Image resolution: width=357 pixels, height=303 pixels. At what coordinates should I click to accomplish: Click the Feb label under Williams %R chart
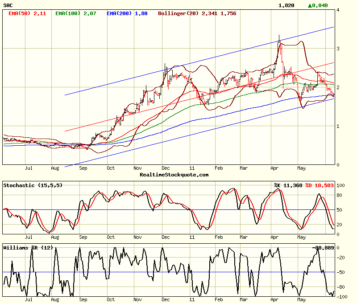pyautogui.click(x=219, y=299)
